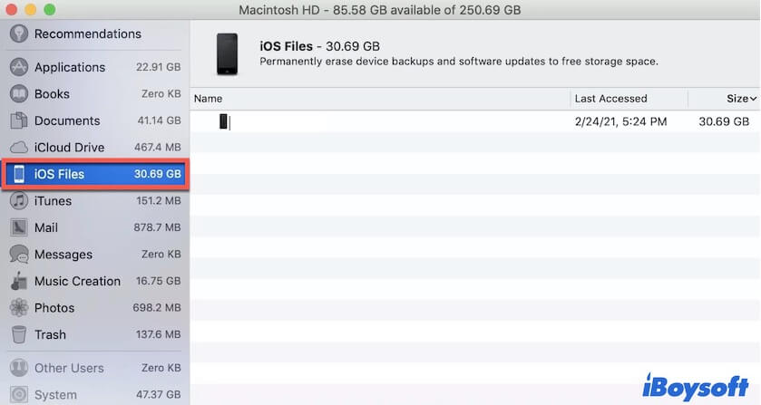Click the Music Creation guitar icon
Screen dimensions: 761x405
(x=19, y=281)
